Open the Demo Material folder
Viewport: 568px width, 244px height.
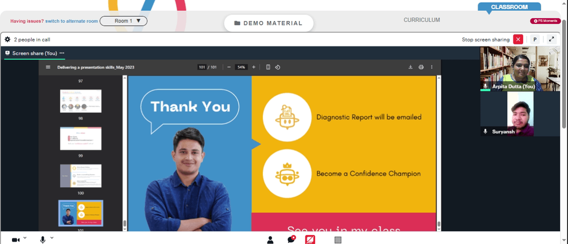tap(269, 23)
